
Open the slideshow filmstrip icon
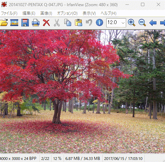(14, 23)
